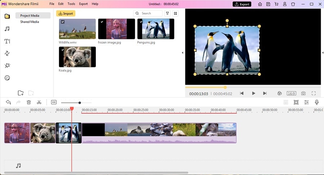Click the crop icon in timeline toolbar
Screen dimensions: 324x175
click(296, 102)
